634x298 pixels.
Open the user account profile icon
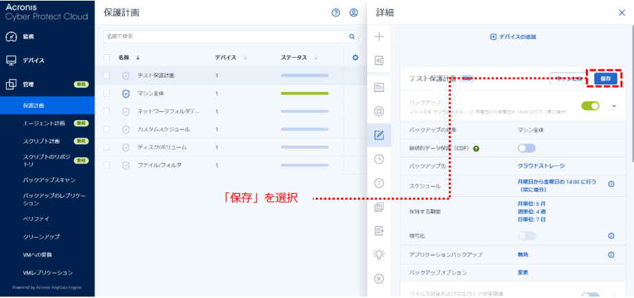pyautogui.click(x=353, y=13)
